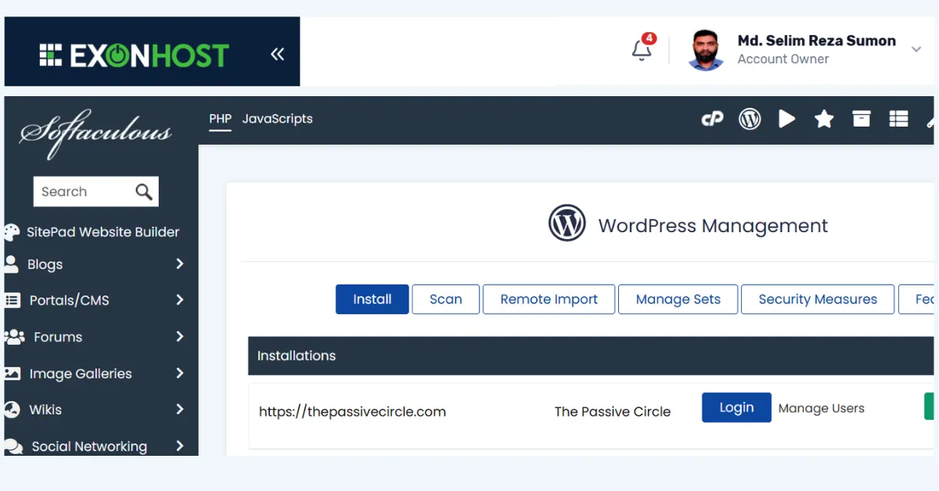Expand Image Galleries chevron arrow
The image size is (939, 491).
(x=179, y=374)
